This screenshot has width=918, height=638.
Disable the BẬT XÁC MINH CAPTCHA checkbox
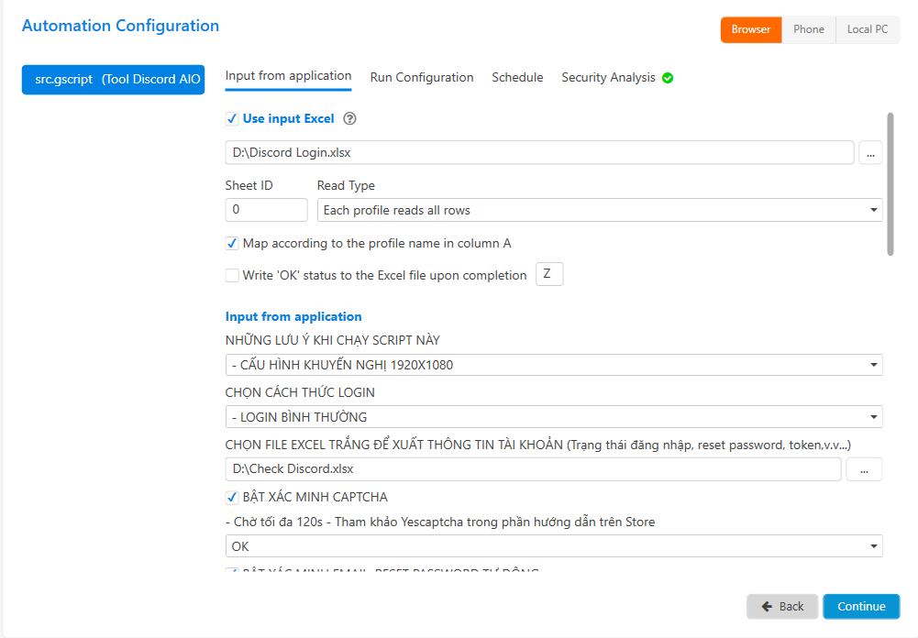232,497
